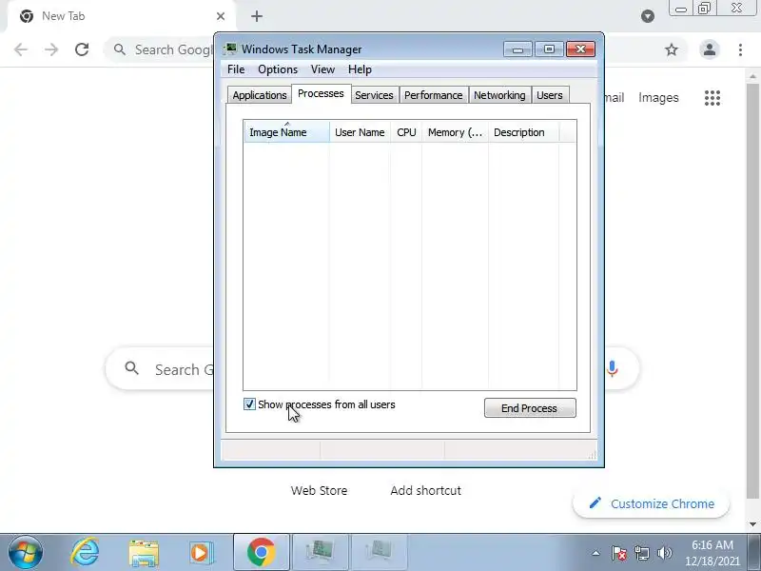
Task: Click the End Process button
Action: click(530, 408)
